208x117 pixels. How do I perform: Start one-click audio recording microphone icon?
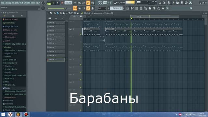(169, 3)
